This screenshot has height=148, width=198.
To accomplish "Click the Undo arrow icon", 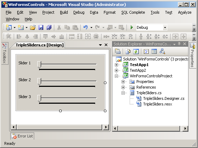I will pos(86,27).
